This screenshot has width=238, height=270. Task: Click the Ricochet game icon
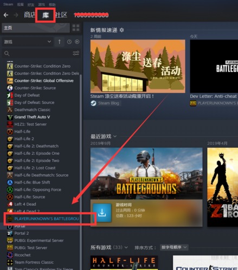click(x=10, y=255)
